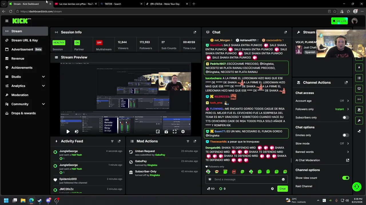Viewport: 366px width, 205px height.
Task: Insert the angry red emote
Action: pos(234,172)
